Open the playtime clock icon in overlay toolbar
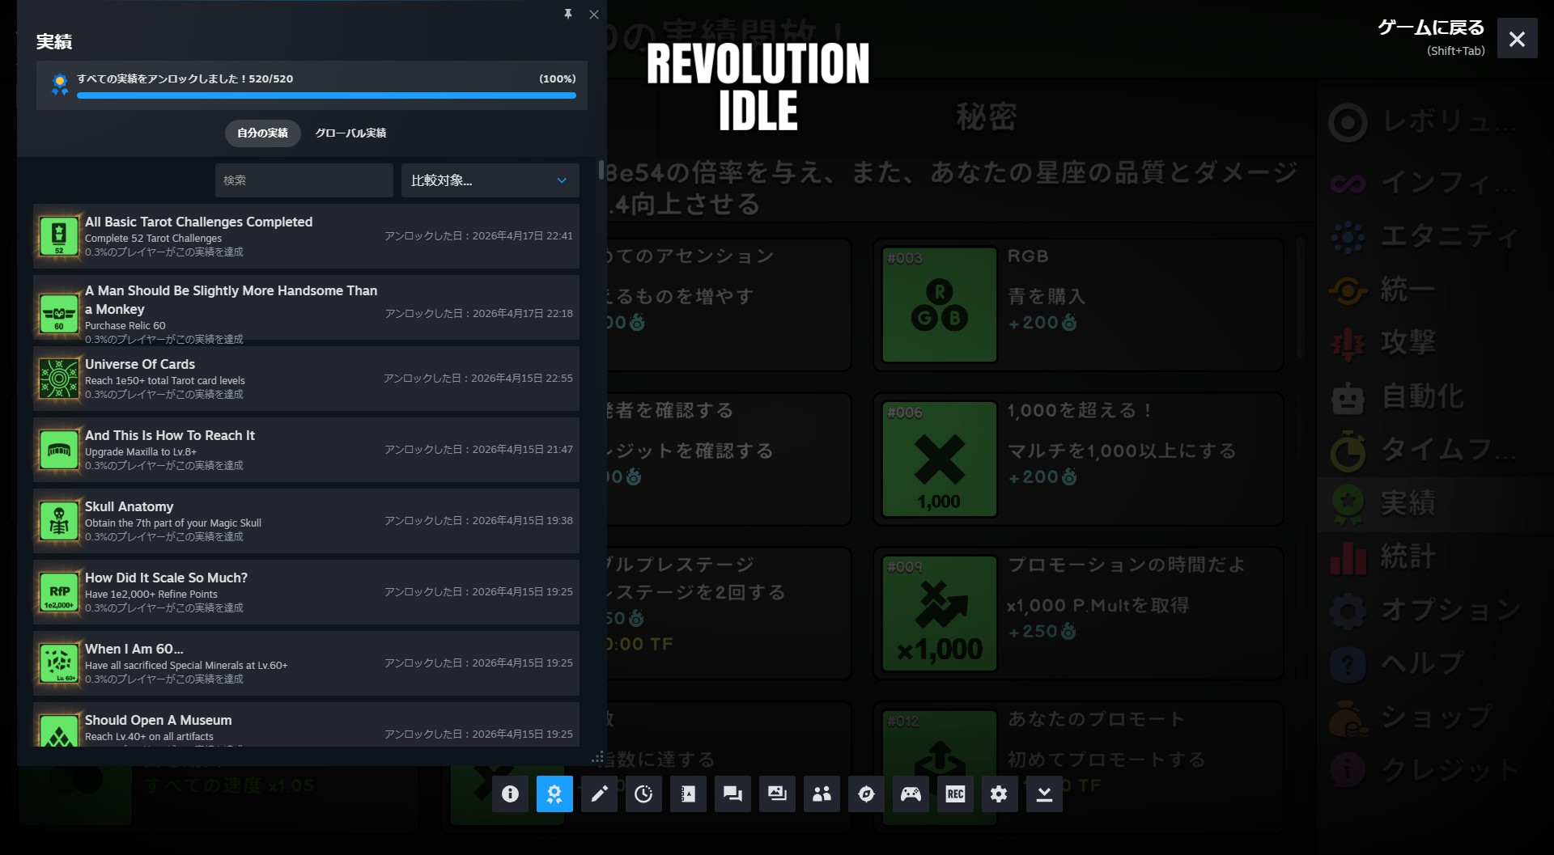 coord(643,794)
